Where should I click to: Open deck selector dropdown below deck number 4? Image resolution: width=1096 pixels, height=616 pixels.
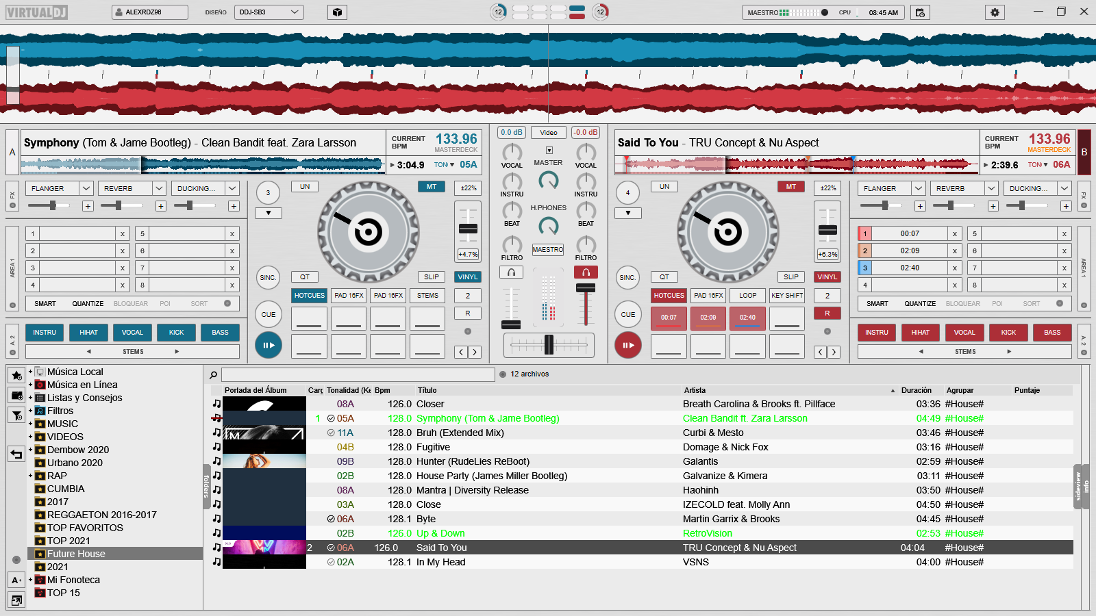628,214
